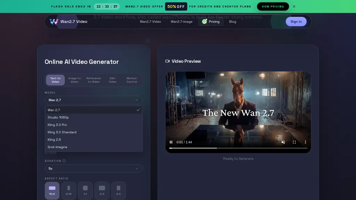Close the flash sale banner

[294, 7]
